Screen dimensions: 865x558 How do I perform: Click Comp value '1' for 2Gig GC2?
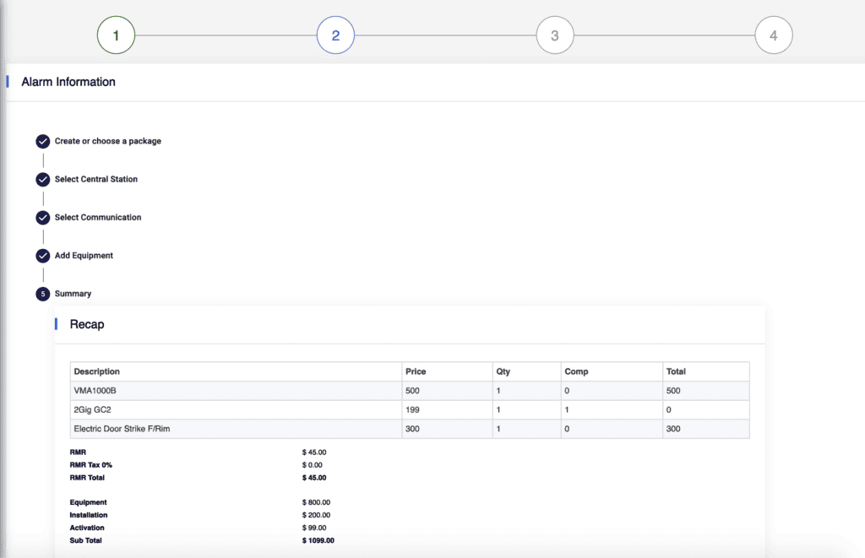coord(612,409)
